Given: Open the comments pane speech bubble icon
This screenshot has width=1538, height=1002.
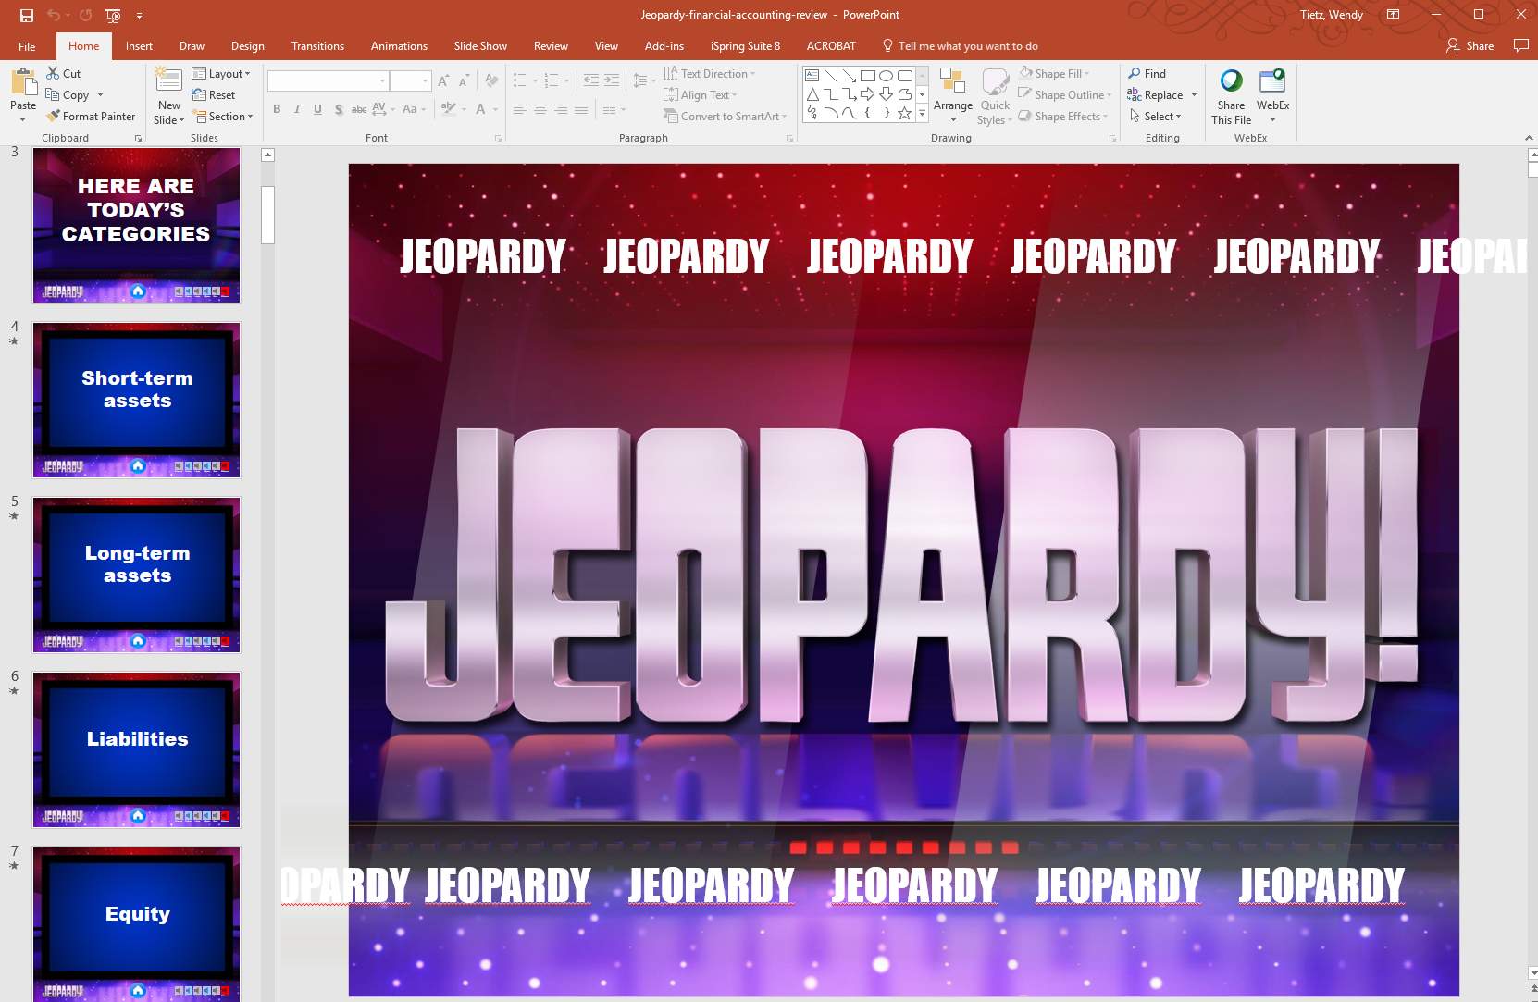Looking at the screenshot, I should point(1520,45).
